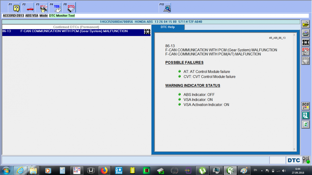312x175 pixels.
Task: Open the calculator taskbar icon
Action: pos(62,170)
